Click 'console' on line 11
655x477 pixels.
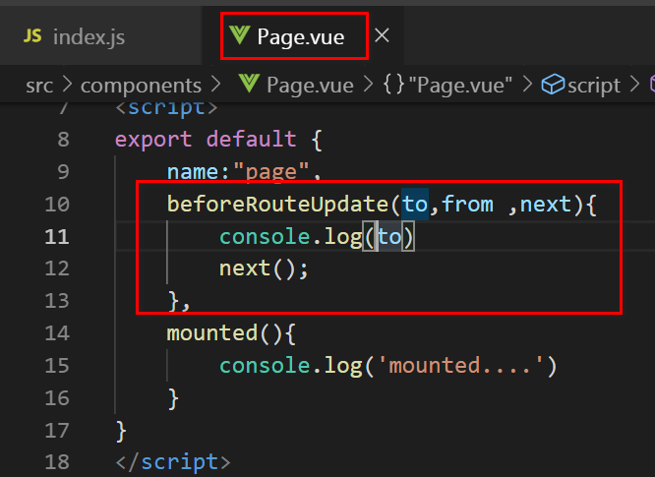(265, 237)
